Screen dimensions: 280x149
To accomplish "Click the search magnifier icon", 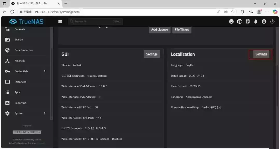I will pos(72,21).
